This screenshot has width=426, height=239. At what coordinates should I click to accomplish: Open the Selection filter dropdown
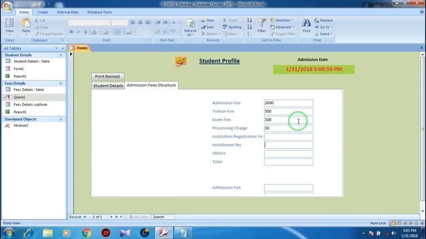(x=282, y=21)
